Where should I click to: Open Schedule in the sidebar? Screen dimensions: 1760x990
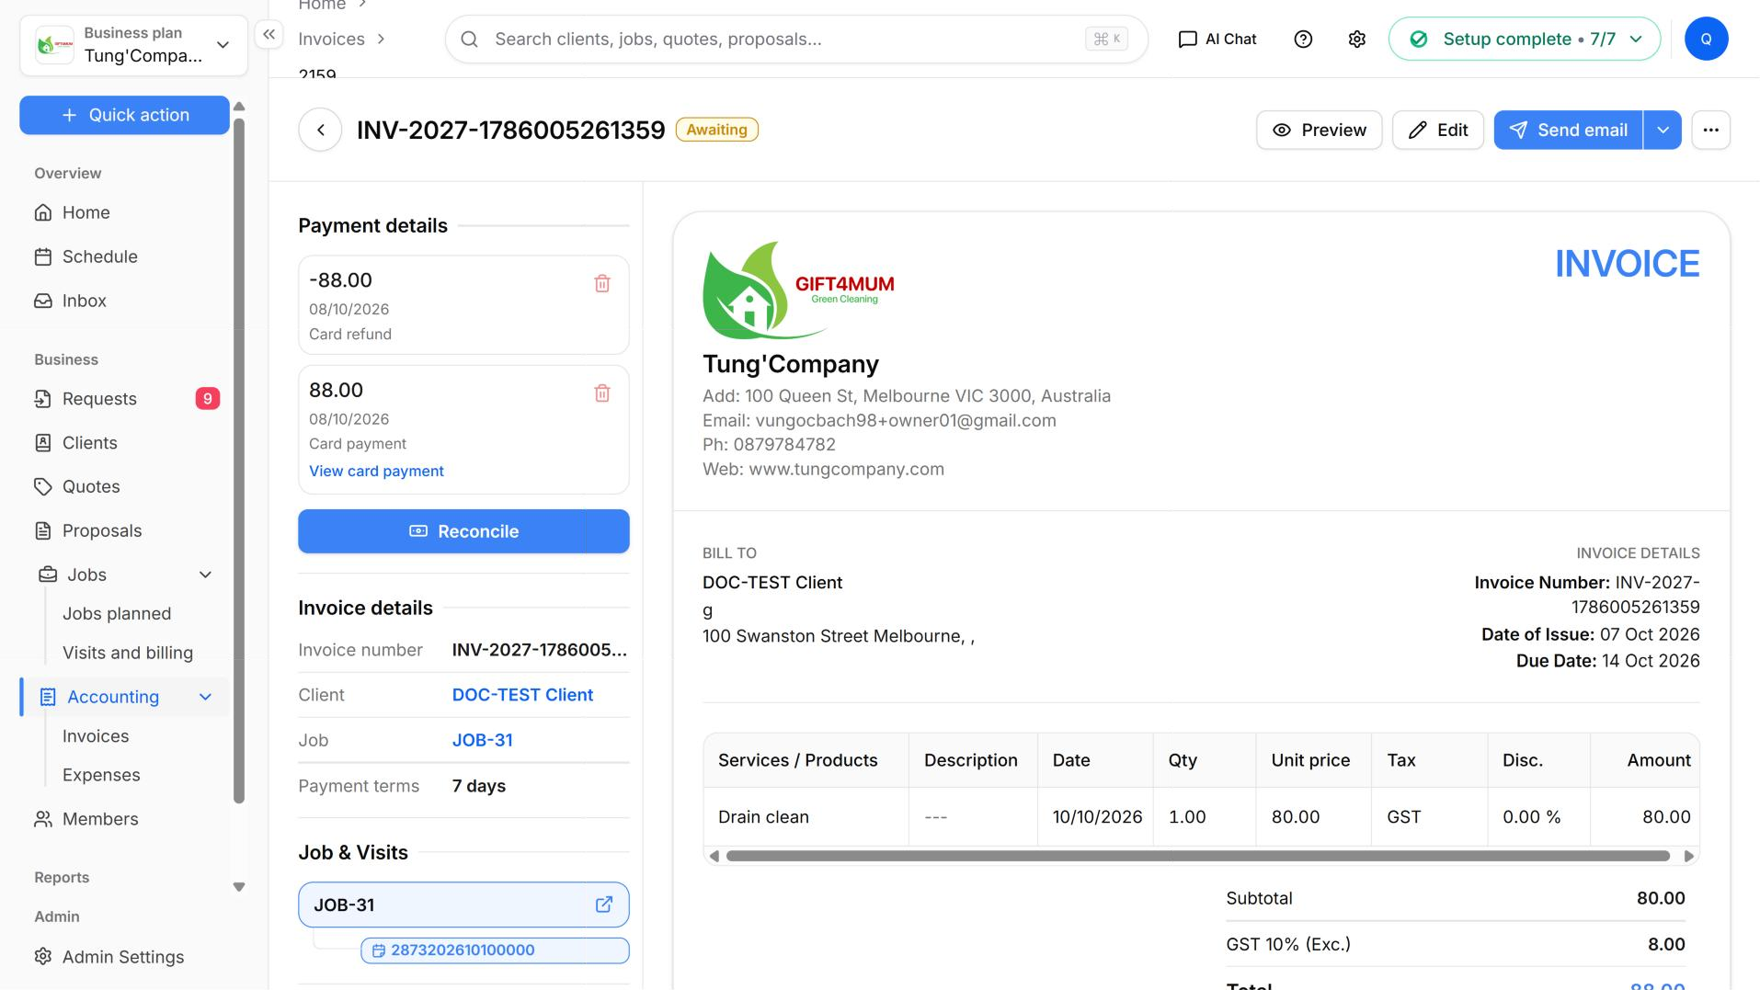click(124, 256)
